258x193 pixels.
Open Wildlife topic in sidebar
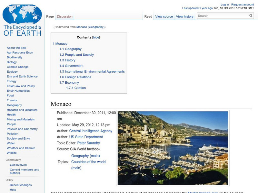click(12, 152)
